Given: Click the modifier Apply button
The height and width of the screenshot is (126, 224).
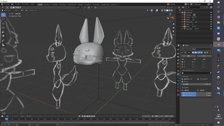Looking at the screenshot, I should click(x=188, y=56).
